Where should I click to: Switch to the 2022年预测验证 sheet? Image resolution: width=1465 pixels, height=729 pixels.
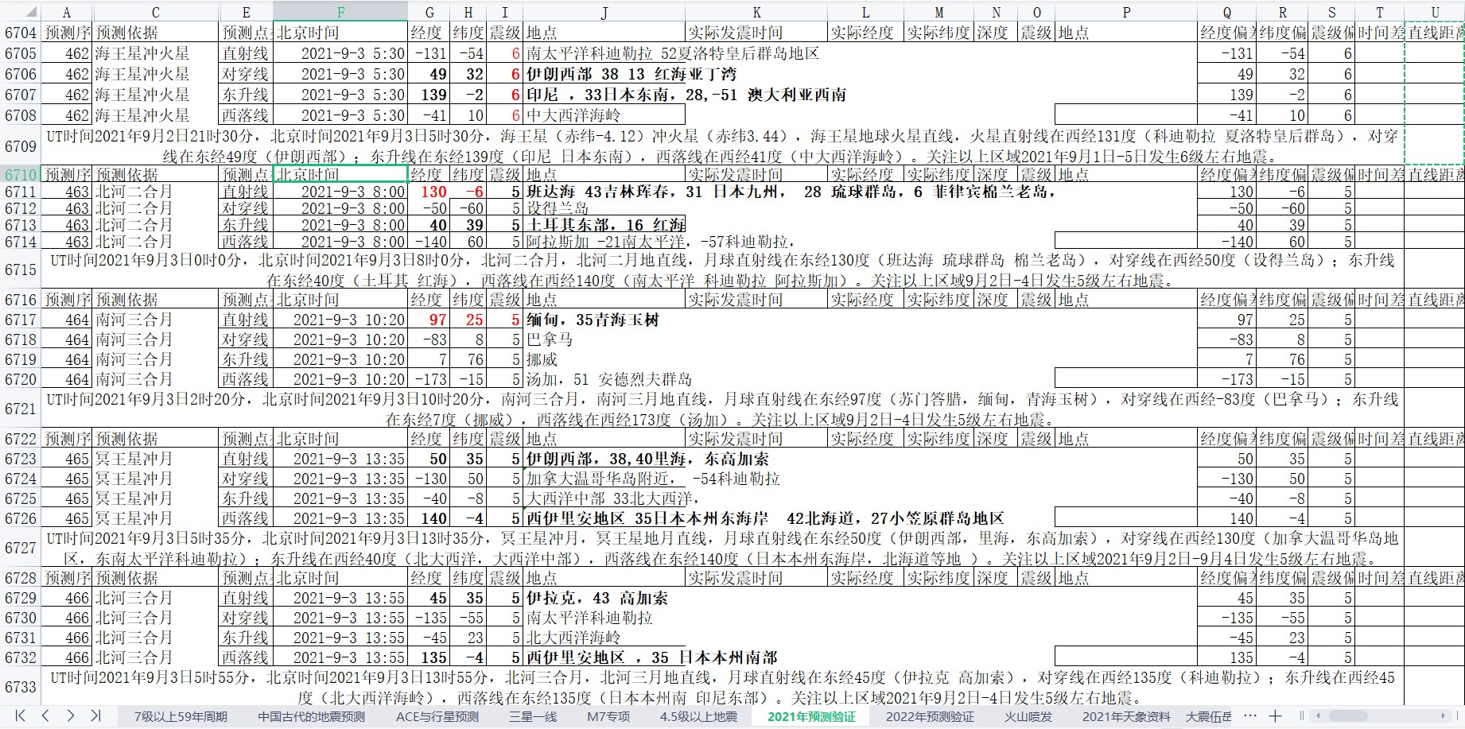pyautogui.click(x=930, y=716)
